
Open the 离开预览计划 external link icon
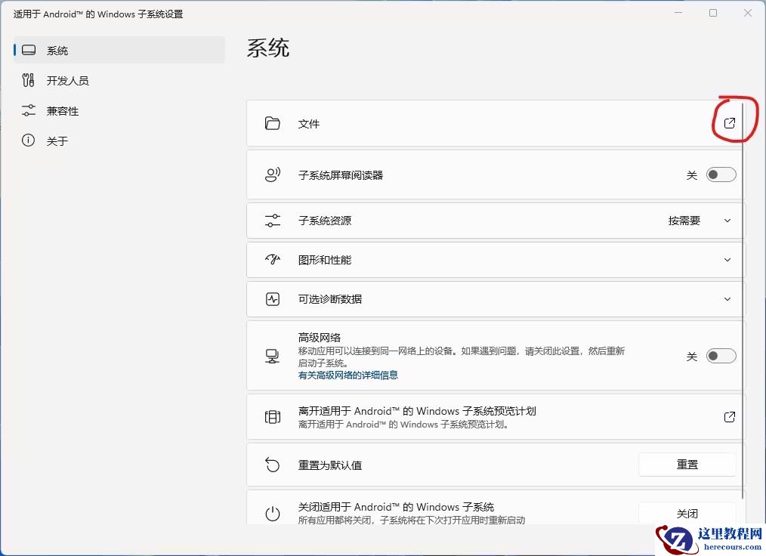[x=728, y=416]
